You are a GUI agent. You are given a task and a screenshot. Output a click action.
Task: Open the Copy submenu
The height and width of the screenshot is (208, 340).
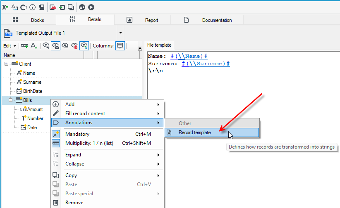point(107,175)
